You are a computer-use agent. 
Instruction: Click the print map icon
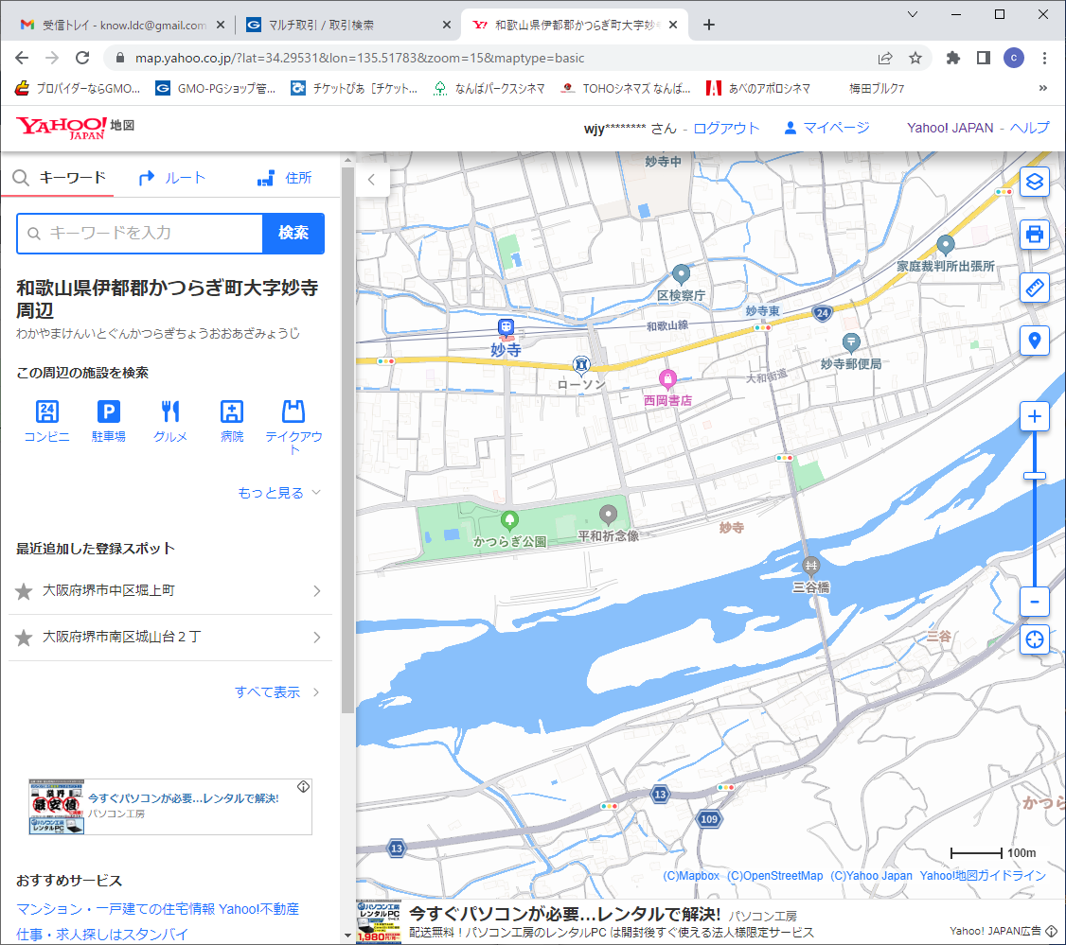coord(1035,234)
